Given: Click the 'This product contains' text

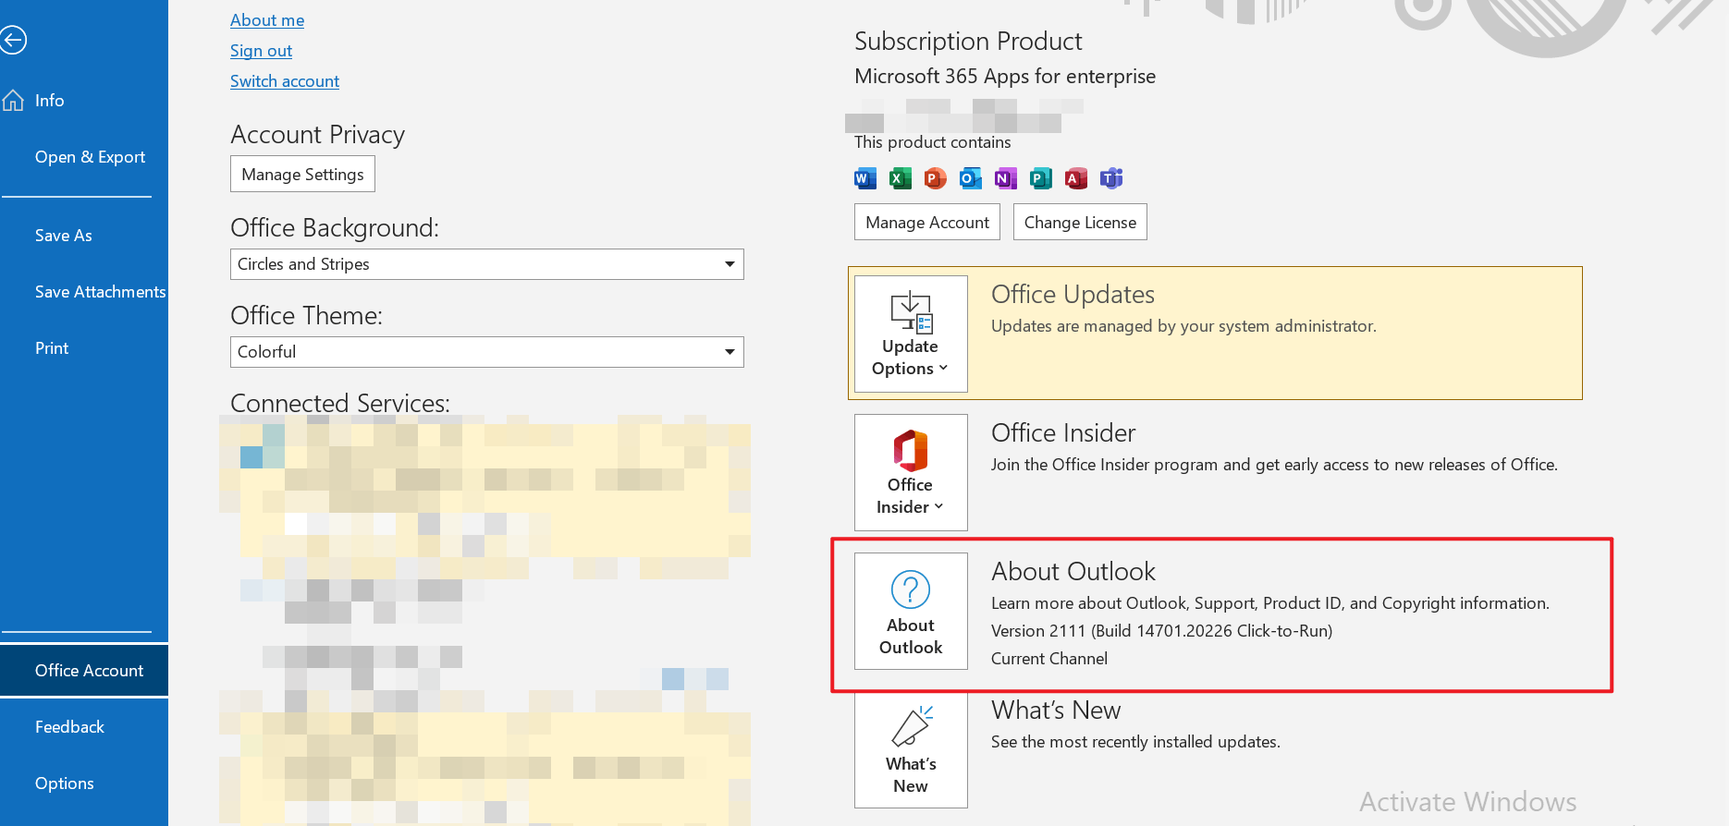Looking at the screenshot, I should 932,142.
